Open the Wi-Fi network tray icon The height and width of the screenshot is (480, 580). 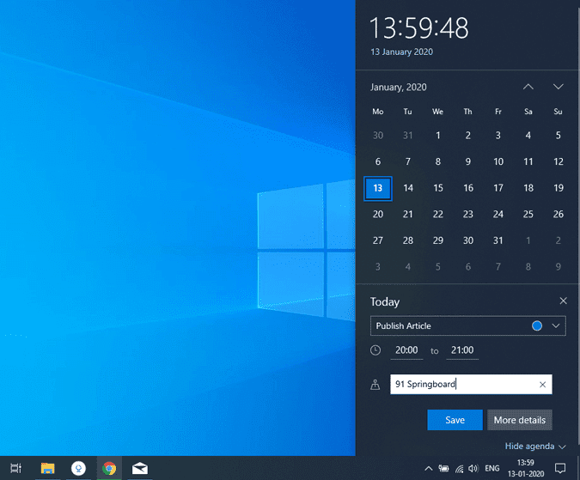(x=459, y=469)
